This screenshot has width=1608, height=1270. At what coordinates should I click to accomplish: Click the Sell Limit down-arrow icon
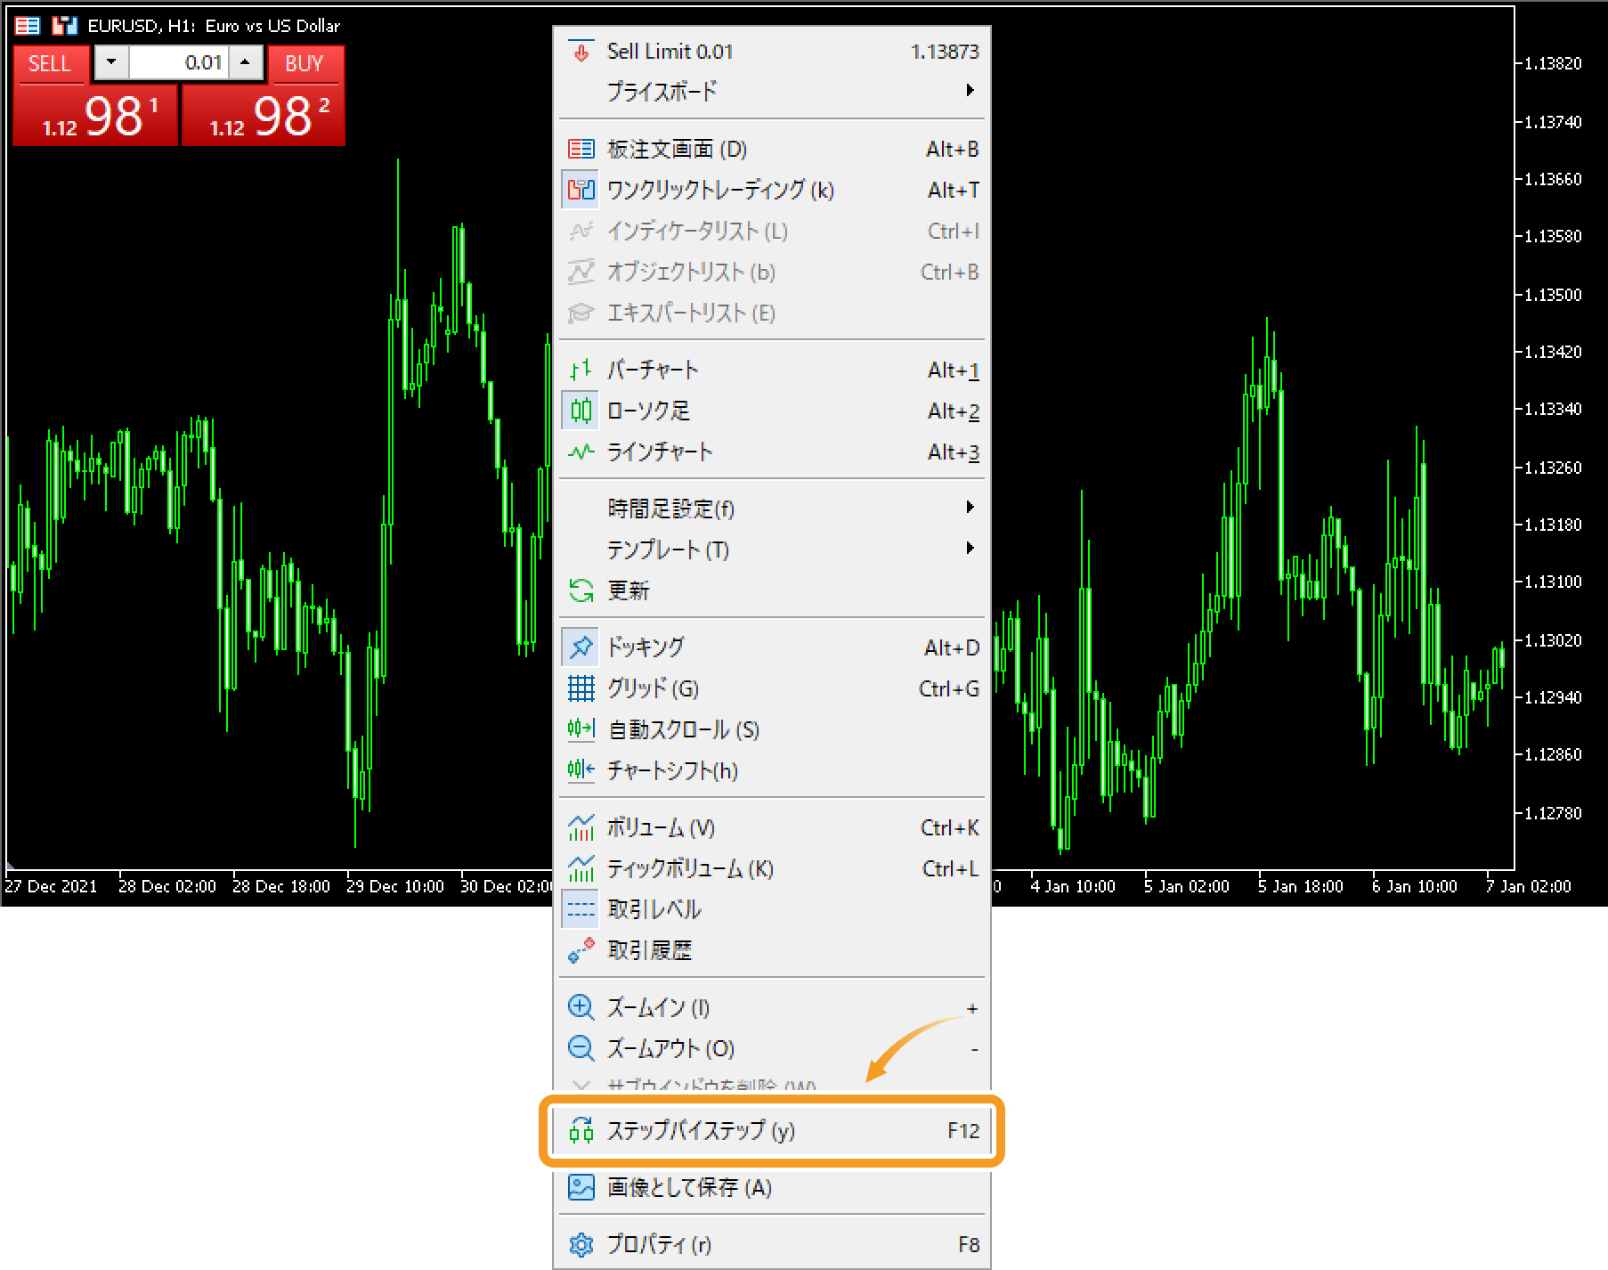tap(581, 52)
